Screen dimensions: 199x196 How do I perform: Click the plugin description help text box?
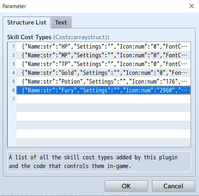coord(99,161)
